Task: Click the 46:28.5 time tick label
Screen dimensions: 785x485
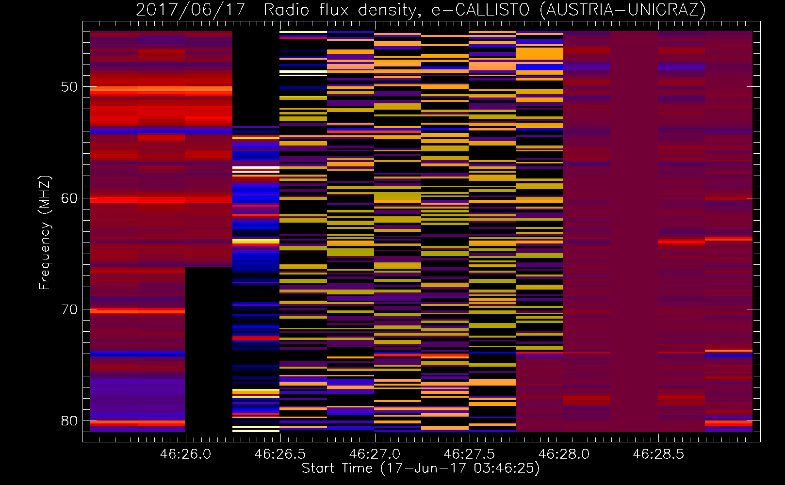Action: 658,454
